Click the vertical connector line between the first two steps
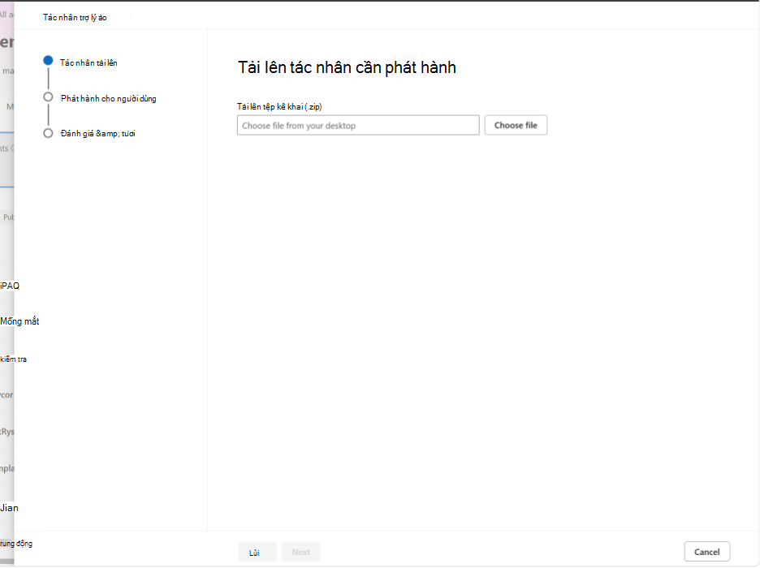Screen dimensions: 760x568 click(49, 79)
